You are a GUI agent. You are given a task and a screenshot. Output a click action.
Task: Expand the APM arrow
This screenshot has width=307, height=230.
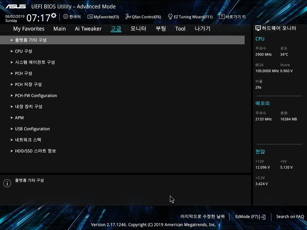coord(12,118)
